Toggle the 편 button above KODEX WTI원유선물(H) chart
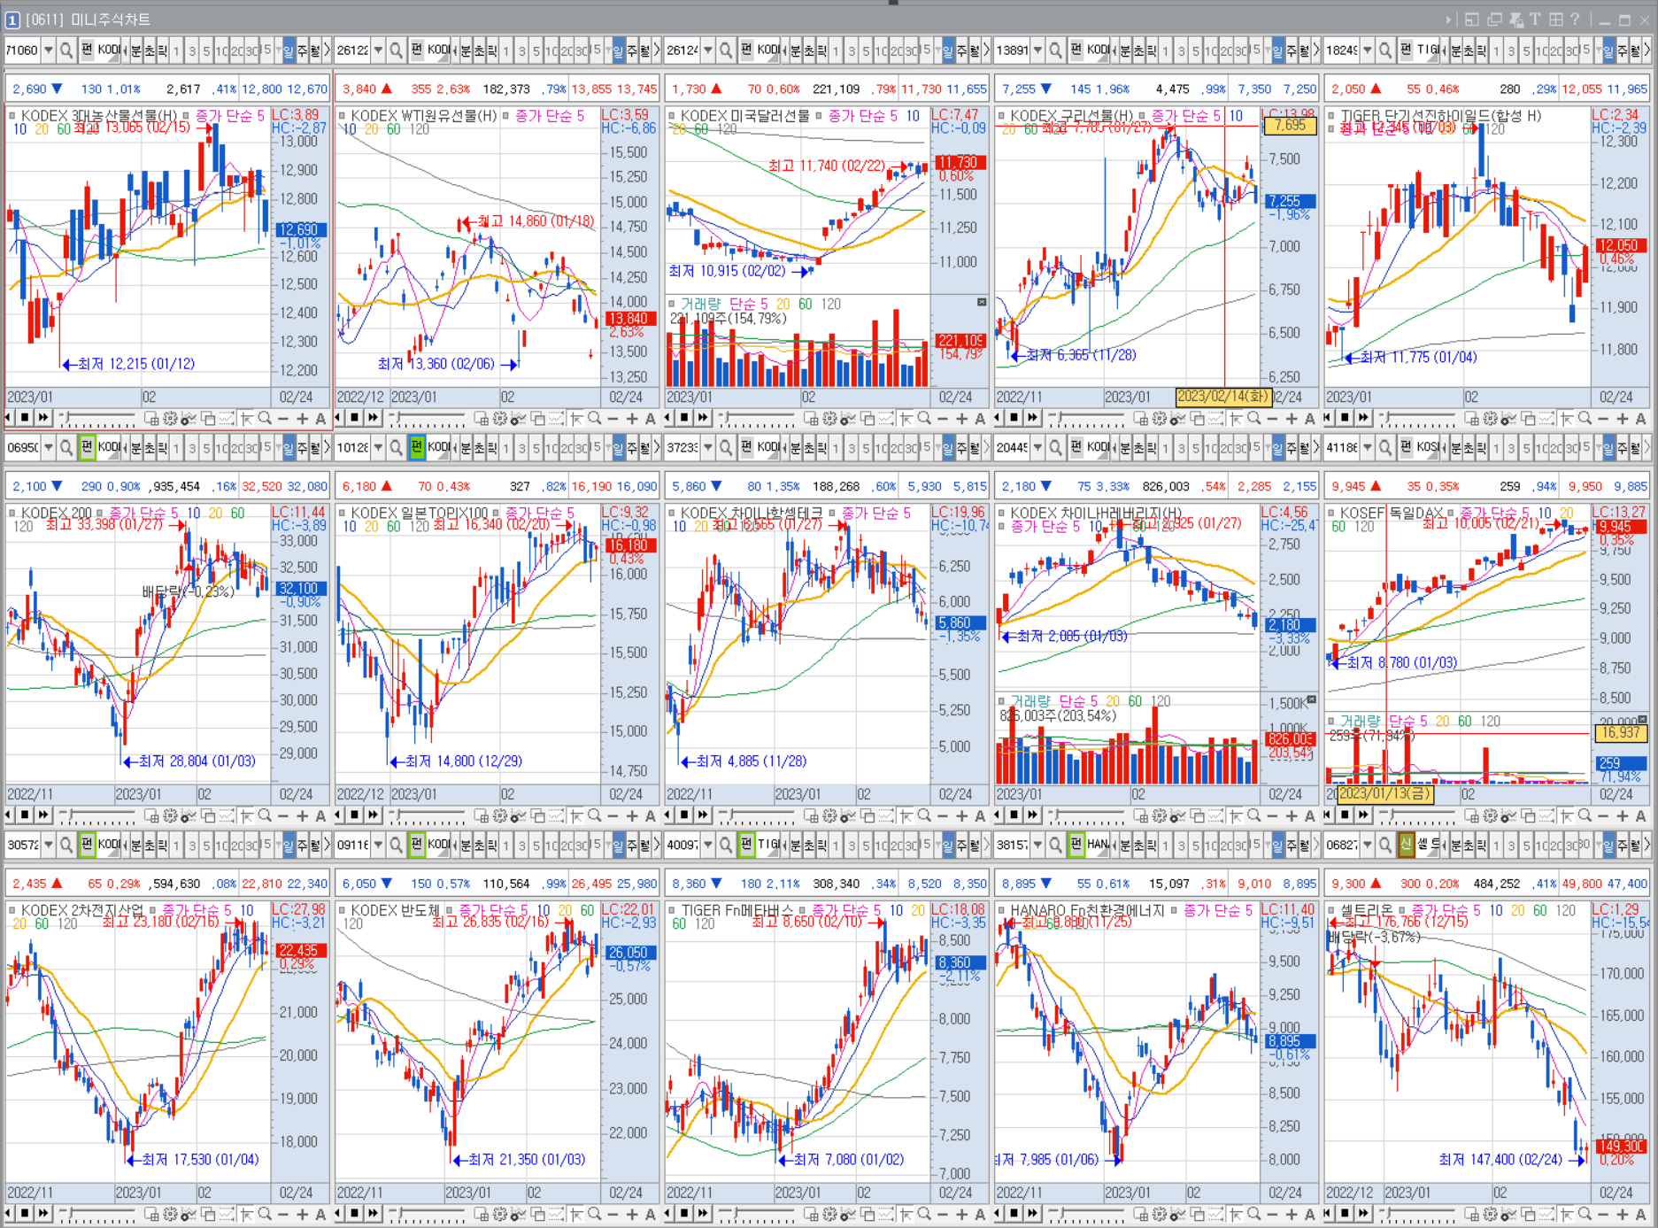Viewport: 1658px width, 1228px height. coord(417,50)
